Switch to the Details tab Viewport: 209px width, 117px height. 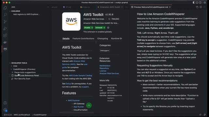(x=66, y=38)
